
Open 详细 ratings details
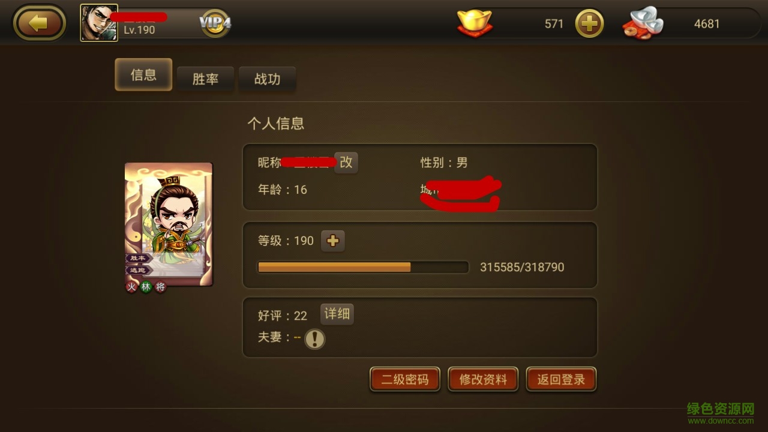coord(337,314)
